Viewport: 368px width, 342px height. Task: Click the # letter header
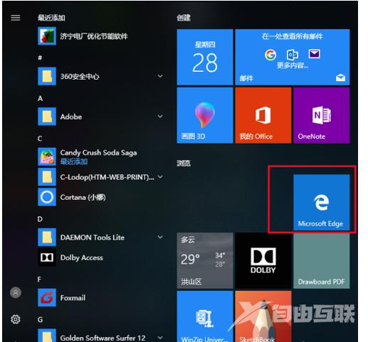coord(40,58)
